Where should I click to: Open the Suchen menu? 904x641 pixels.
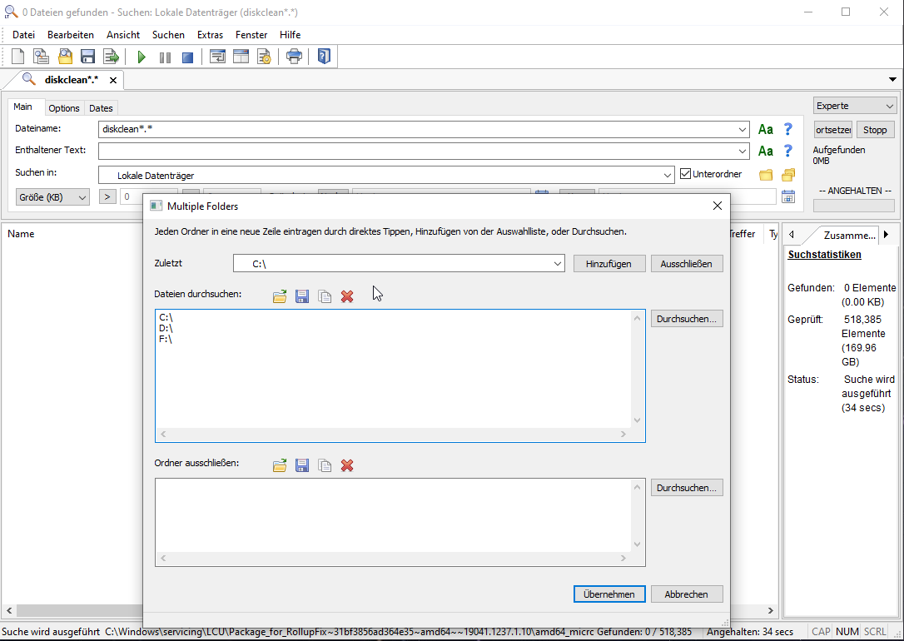168,35
